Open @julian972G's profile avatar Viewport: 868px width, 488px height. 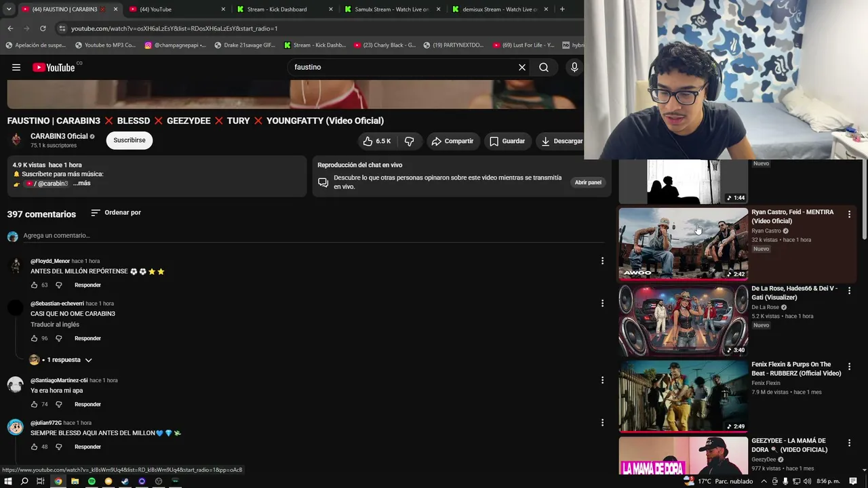[15, 427]
